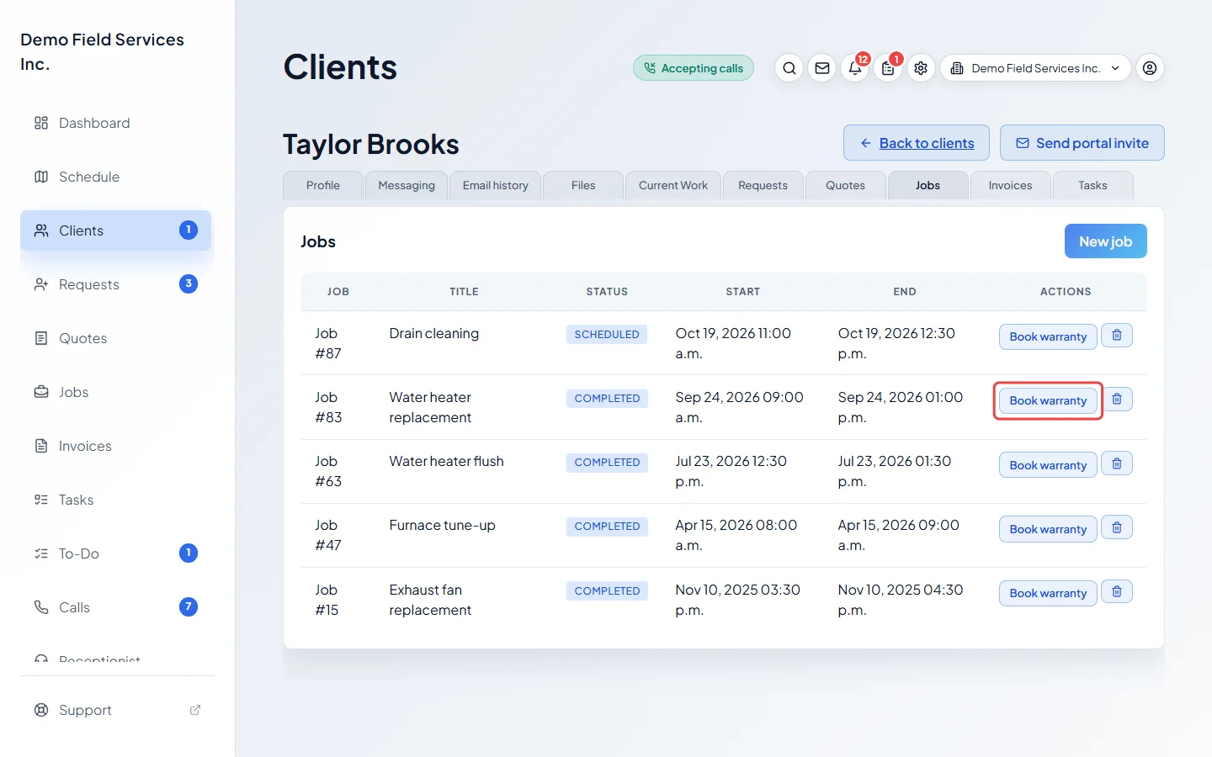Open Invoices in sidebar
Screen dimensions: 1212x757
(116, 446)
